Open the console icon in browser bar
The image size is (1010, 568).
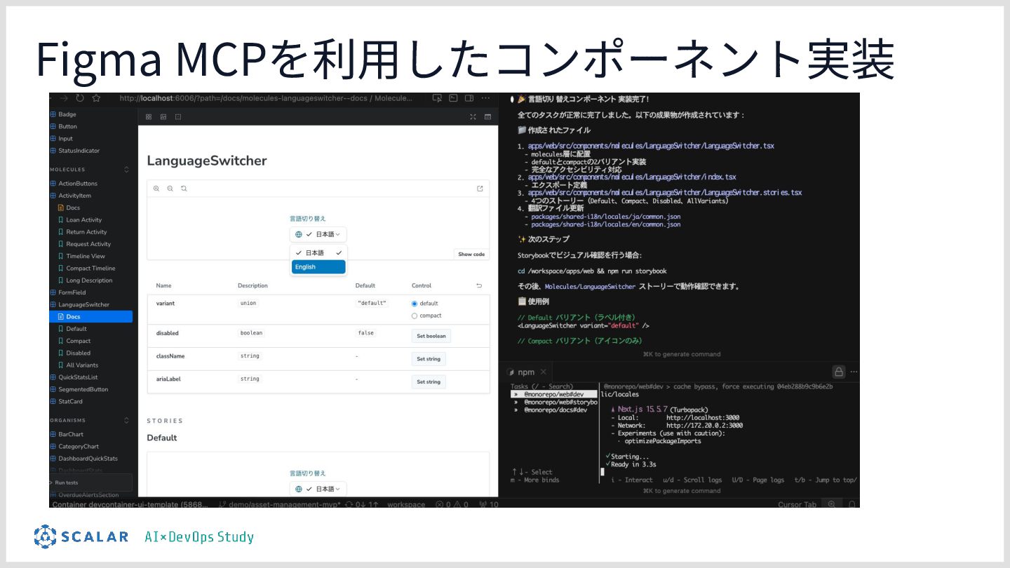point(453,98)
